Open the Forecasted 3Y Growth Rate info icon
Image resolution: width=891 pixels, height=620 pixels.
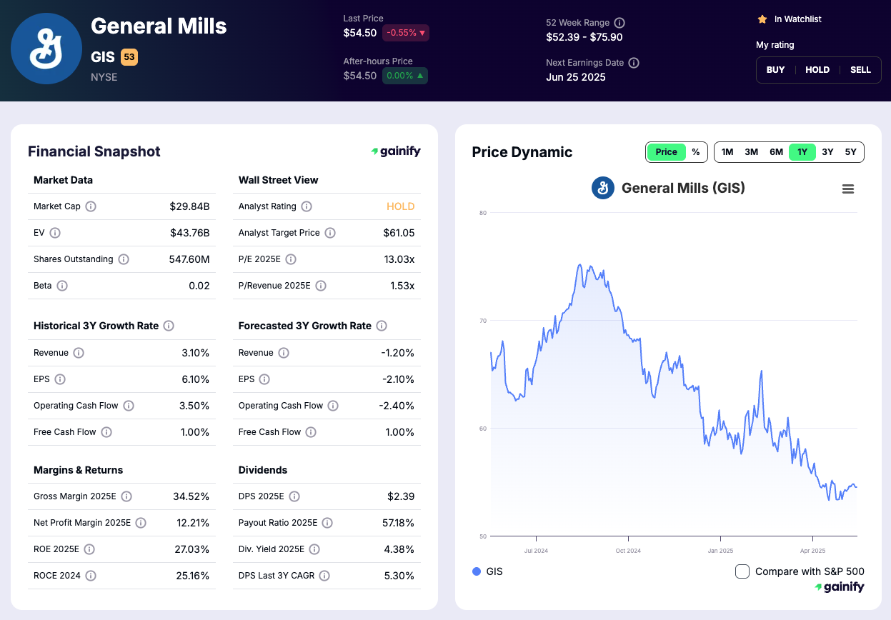[382, 326]
